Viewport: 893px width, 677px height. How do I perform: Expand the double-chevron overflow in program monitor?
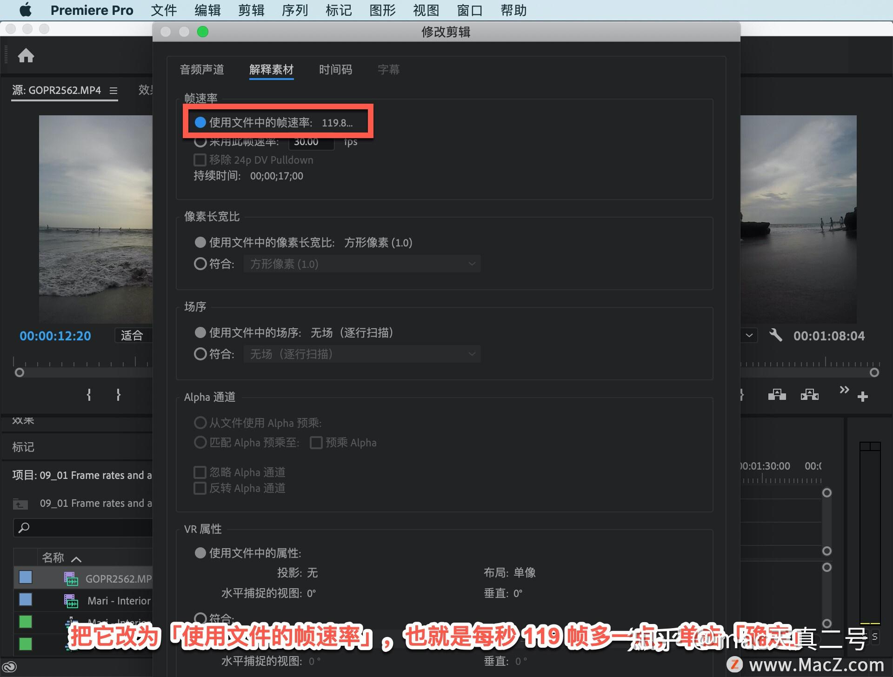coord(844,390)
